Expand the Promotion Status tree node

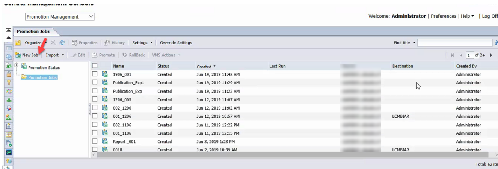[x=17, y=65]
